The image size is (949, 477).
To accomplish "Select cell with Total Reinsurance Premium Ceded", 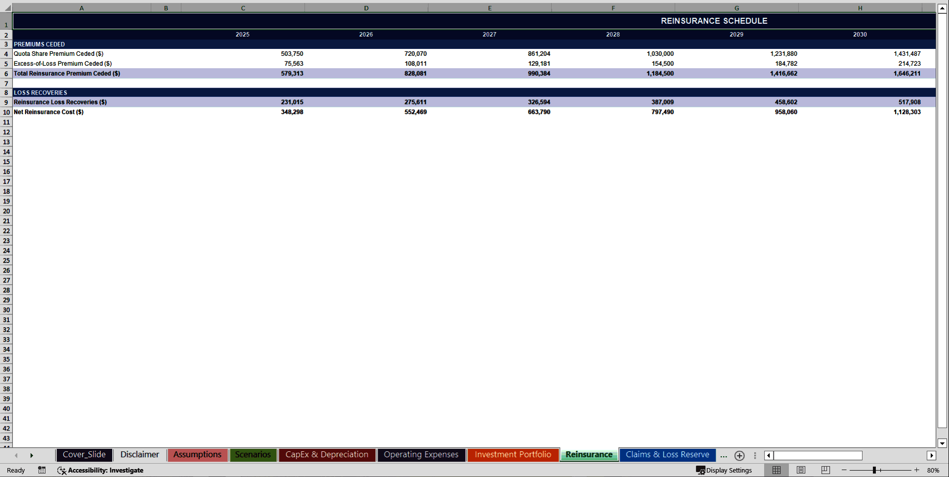I will pyautogui.click(x=67, y=73).
